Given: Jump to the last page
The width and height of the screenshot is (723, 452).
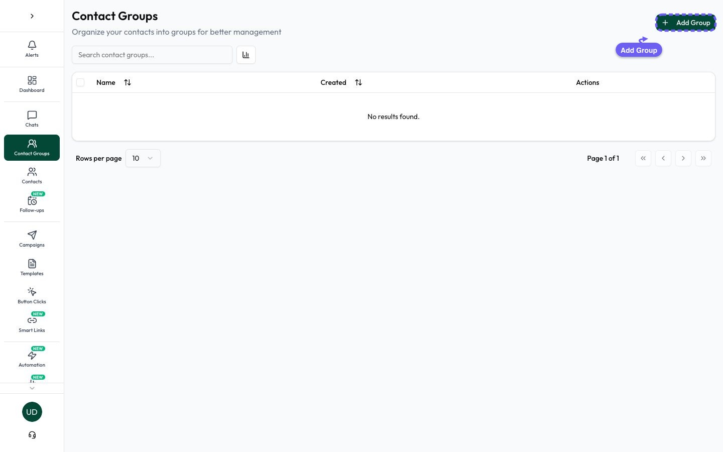Looking at the screenshot, I should click(x=703, y=158).
